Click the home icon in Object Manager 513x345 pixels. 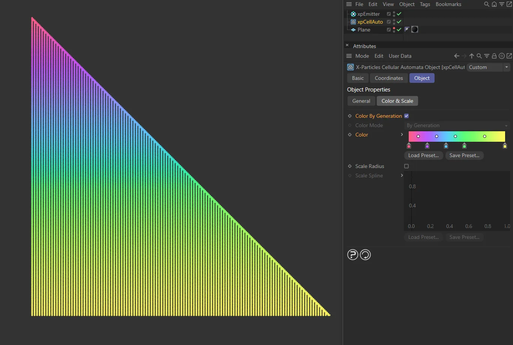coord(494,4)
